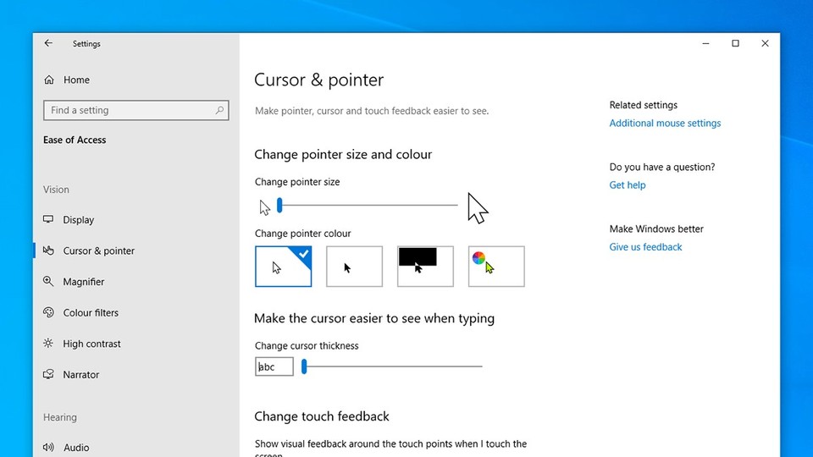The width and height of the screenshot is (813, 457).
Task: Click the Hearing section label
Action: point(59,417)
